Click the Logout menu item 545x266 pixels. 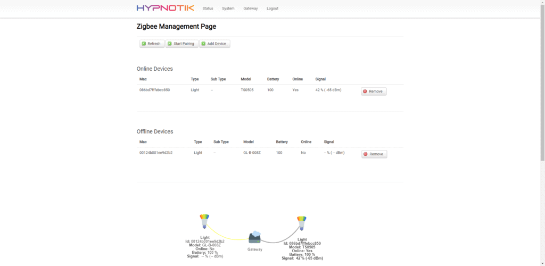[x=272, y=9]
